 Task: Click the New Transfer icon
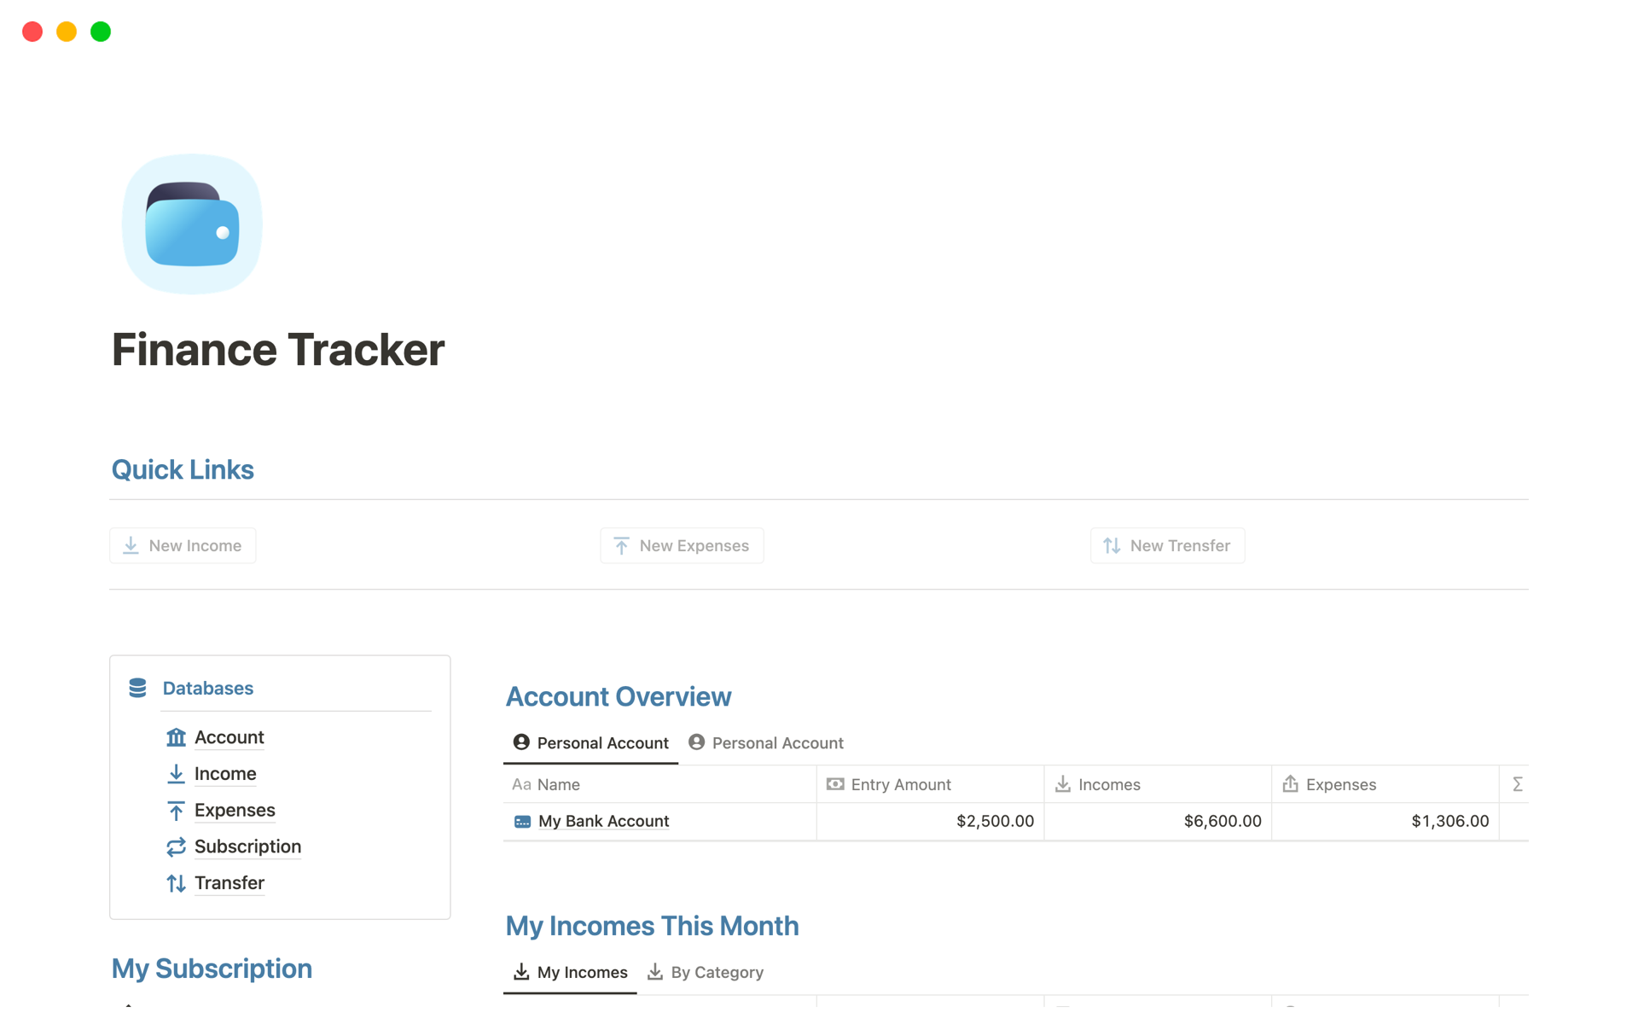(1111, 544)
